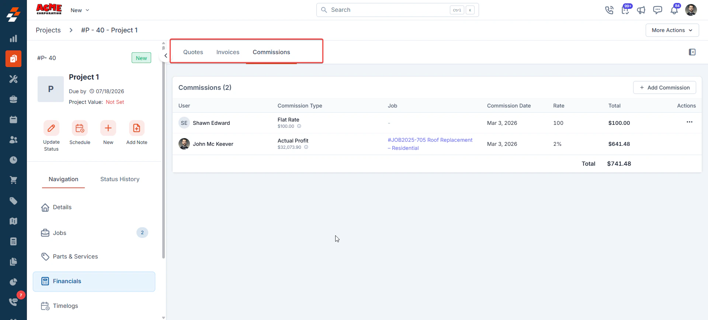The width and height of the screenshot is (708, 320).
Task: Open three-dot actions for Shawn Edward
Action: (689, 122)
